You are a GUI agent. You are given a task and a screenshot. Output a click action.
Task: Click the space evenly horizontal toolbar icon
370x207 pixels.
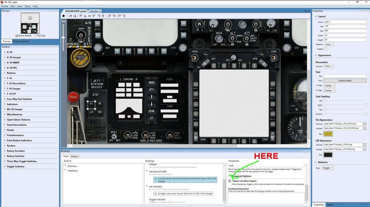120,16
